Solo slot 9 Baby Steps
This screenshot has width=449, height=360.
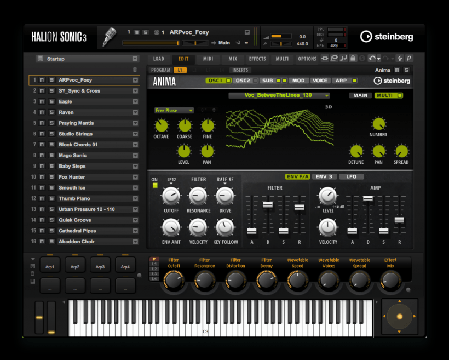(51, 166)
